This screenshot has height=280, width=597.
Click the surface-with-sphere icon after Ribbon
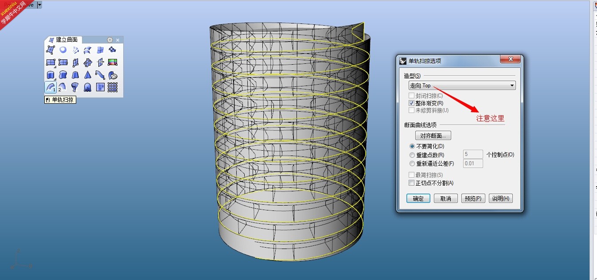[113, 75]
